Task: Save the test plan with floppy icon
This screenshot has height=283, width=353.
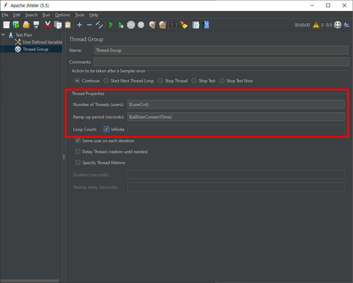Action: [x=36, y=25]
